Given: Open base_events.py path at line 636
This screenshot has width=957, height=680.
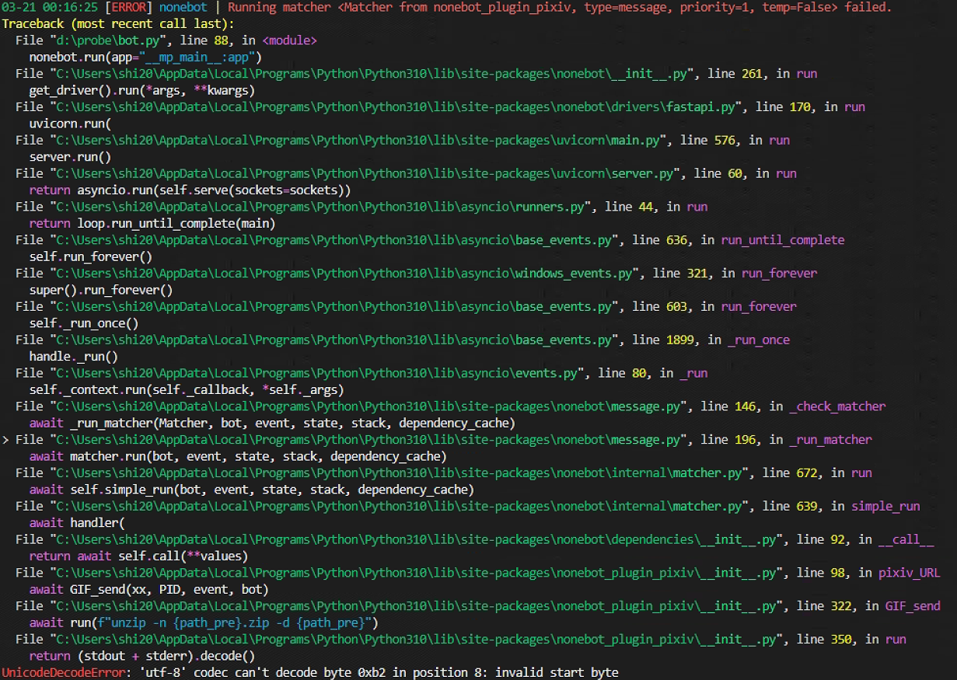Looking at the screenshot, I should [x=336, y=240].
